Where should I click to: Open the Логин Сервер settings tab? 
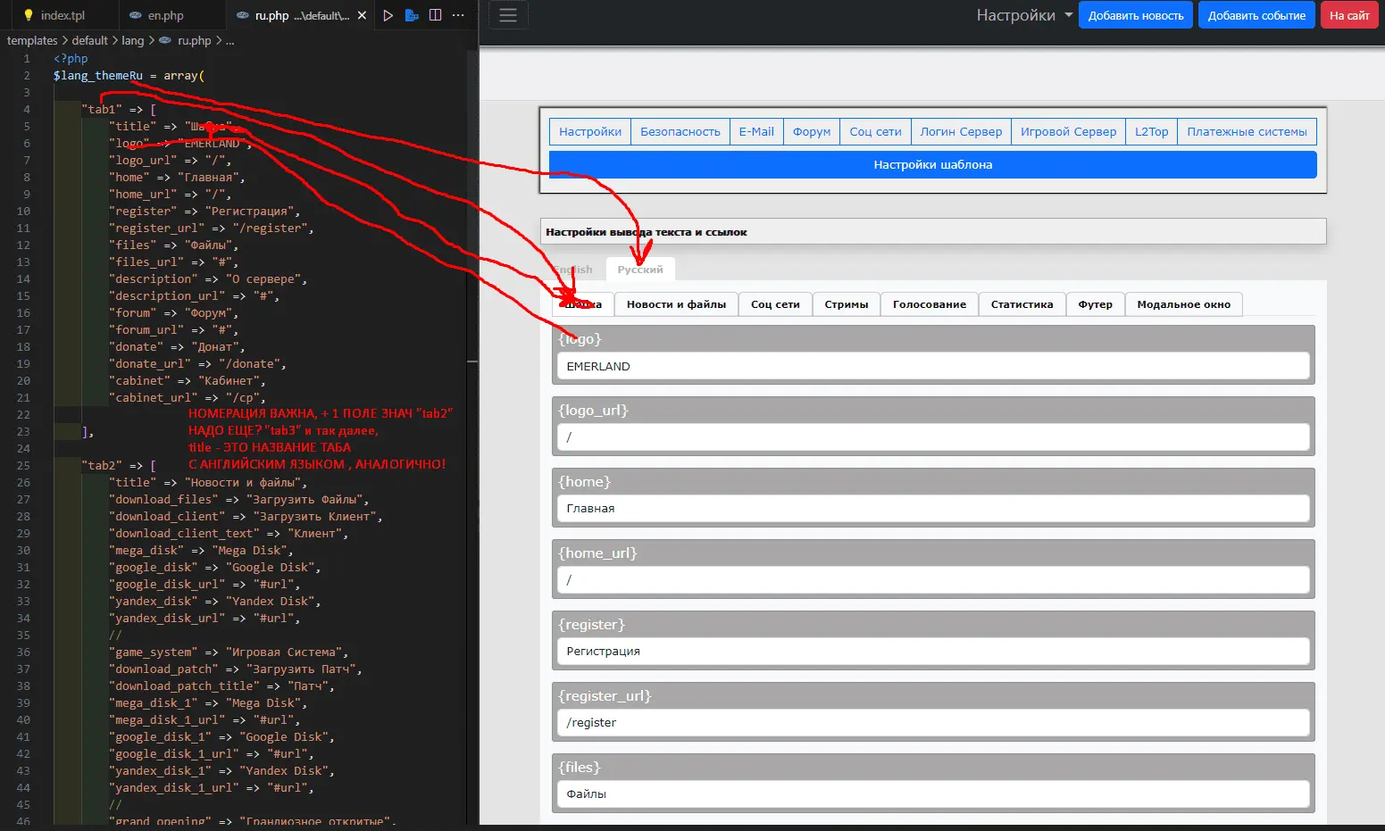(961, 132)
